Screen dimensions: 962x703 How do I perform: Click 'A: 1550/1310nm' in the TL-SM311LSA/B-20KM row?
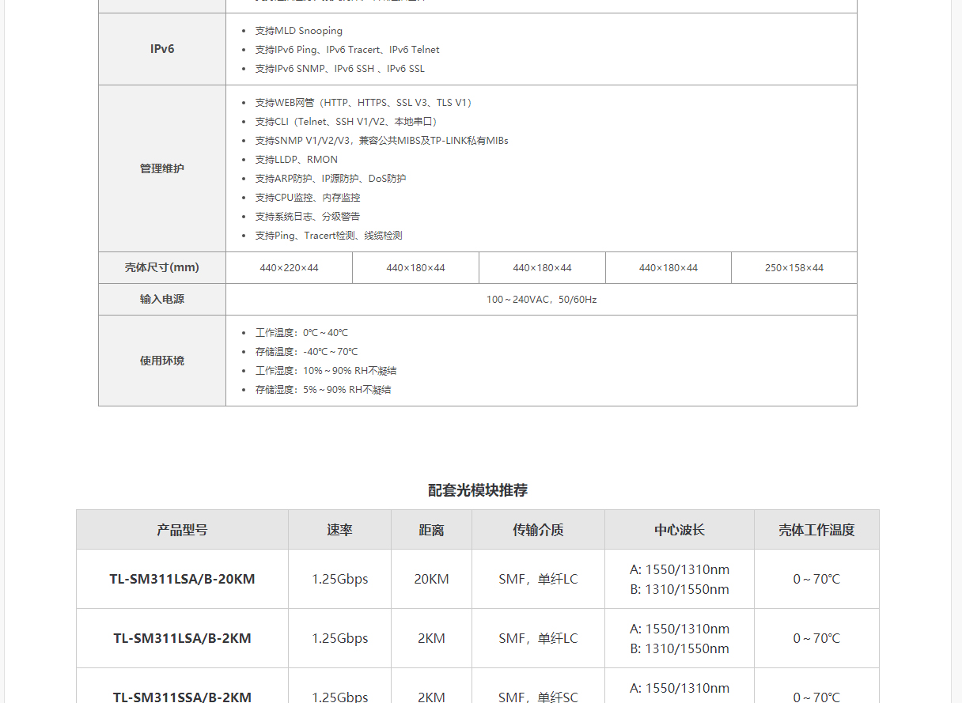[680, 569]
